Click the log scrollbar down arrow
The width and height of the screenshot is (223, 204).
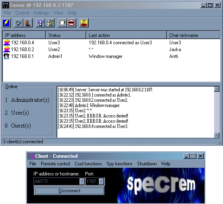coord(217,135)
